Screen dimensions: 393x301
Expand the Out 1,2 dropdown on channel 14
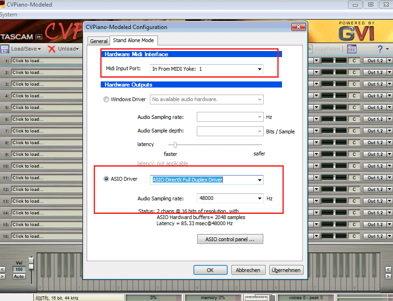pyautogui.click(x=389, y=213)
